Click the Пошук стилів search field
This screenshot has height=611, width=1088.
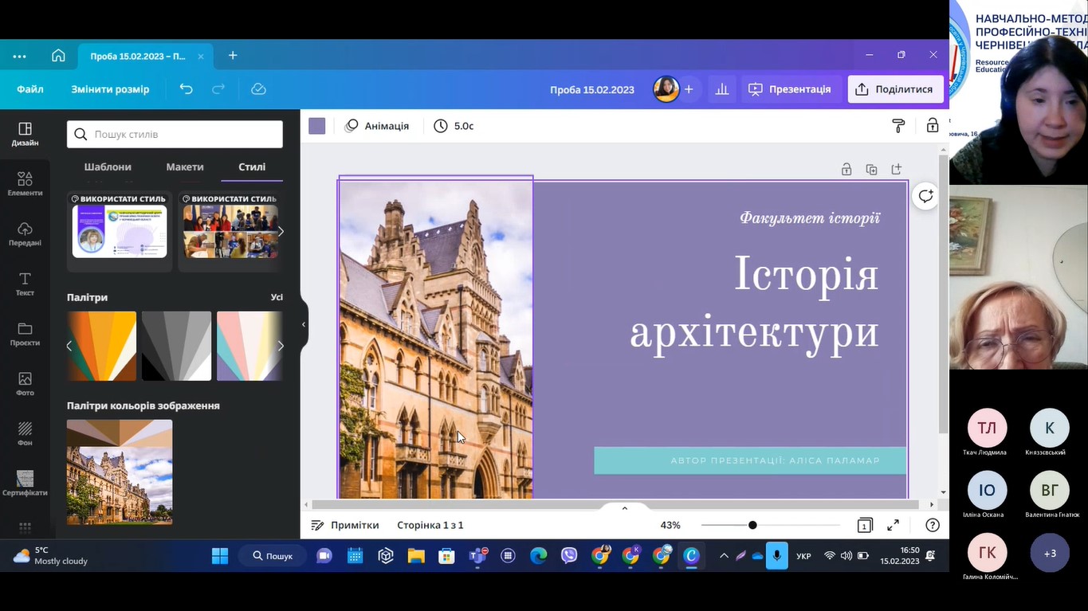tap(175, 134)
